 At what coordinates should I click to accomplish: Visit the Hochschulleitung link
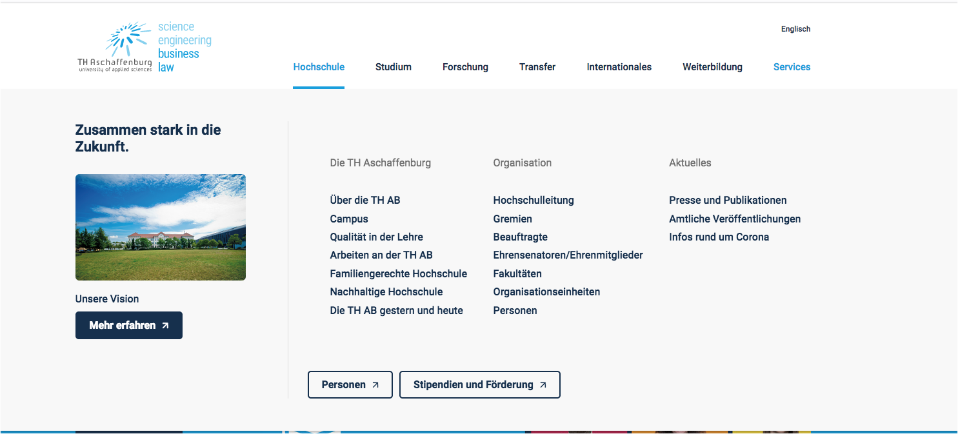(x=534, y=200)
